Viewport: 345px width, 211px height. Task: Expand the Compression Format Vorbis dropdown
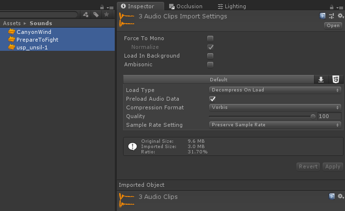coord(275,107)
